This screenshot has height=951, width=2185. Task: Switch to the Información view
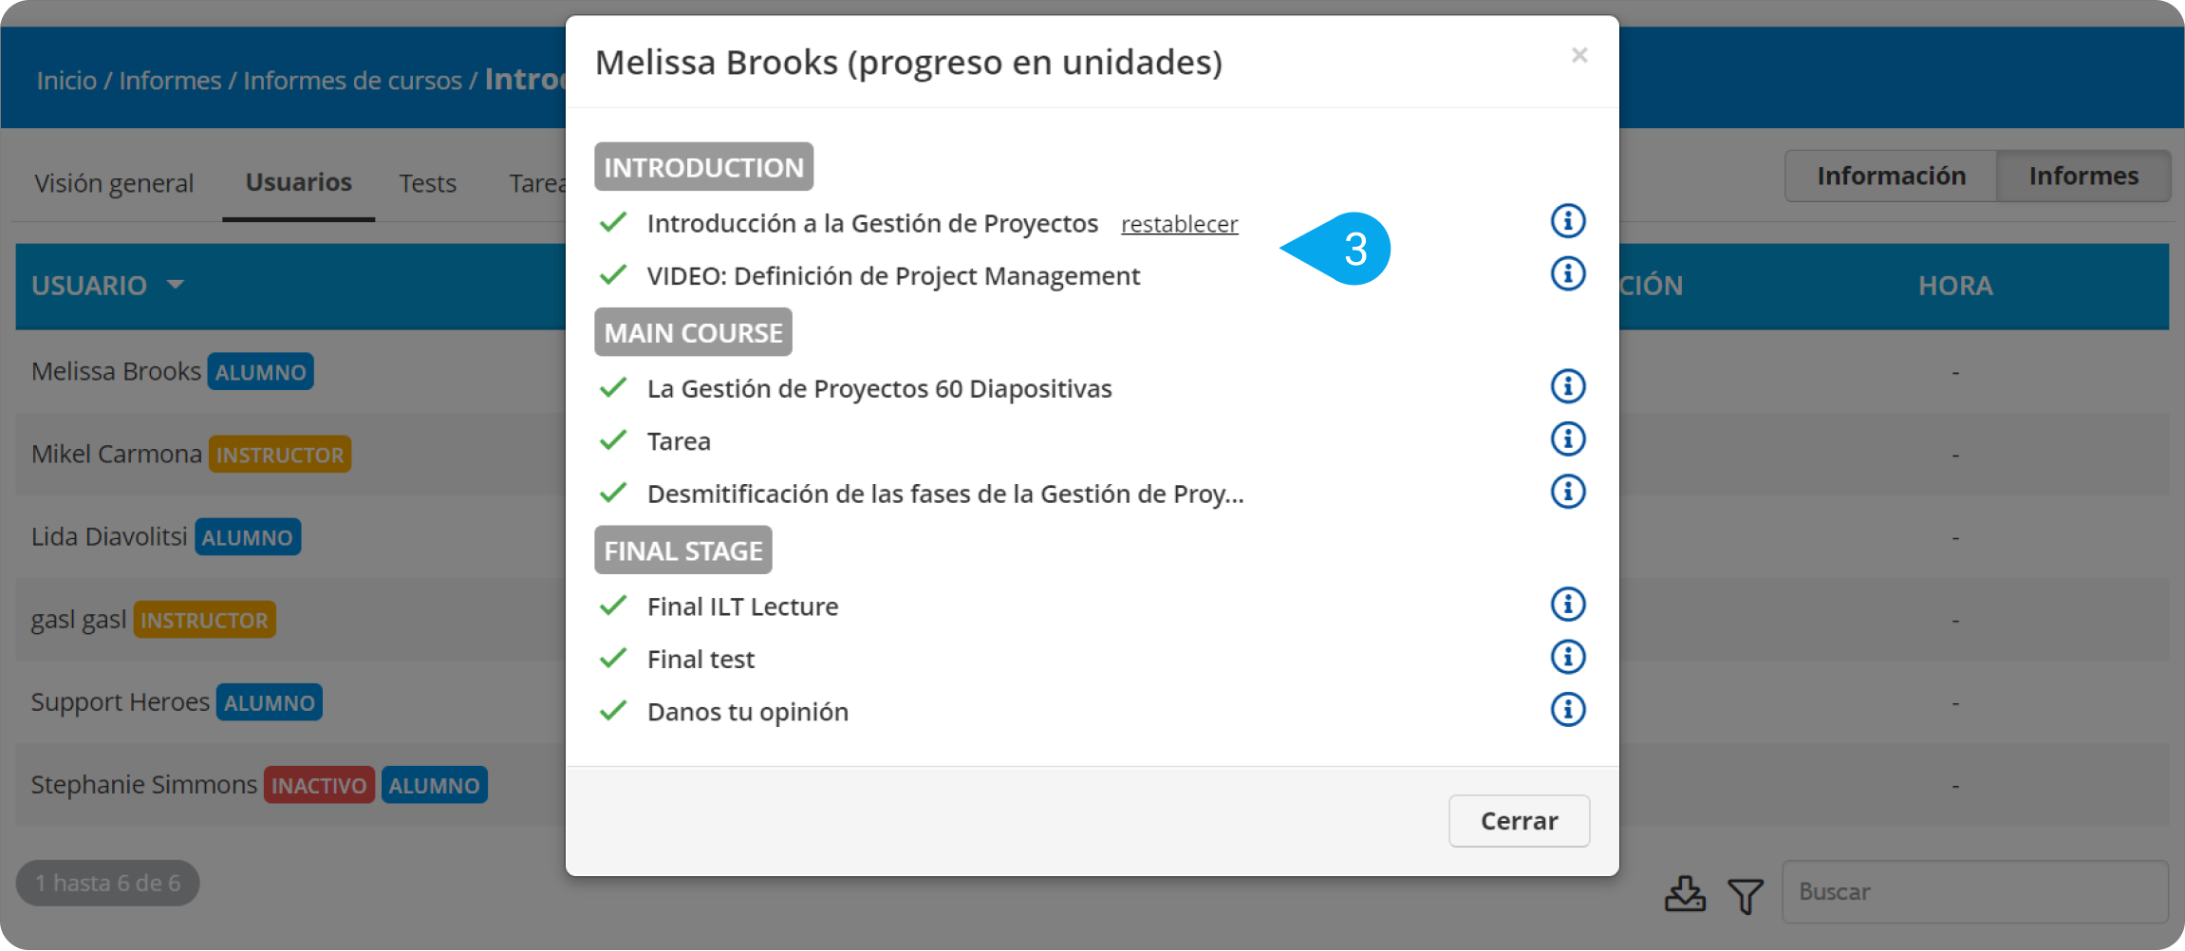click(x=1891, y=176)
